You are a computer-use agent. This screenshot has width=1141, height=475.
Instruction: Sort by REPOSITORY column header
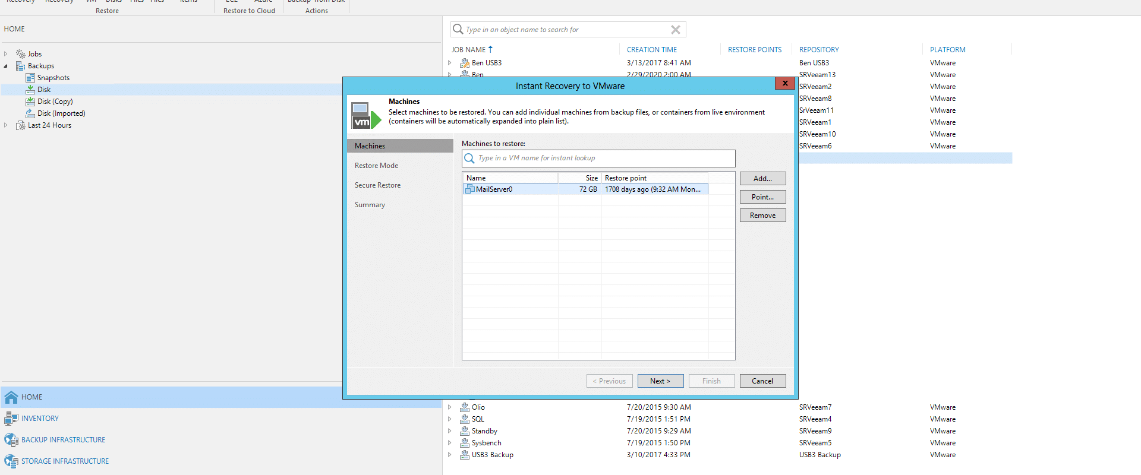coord(819,50)
